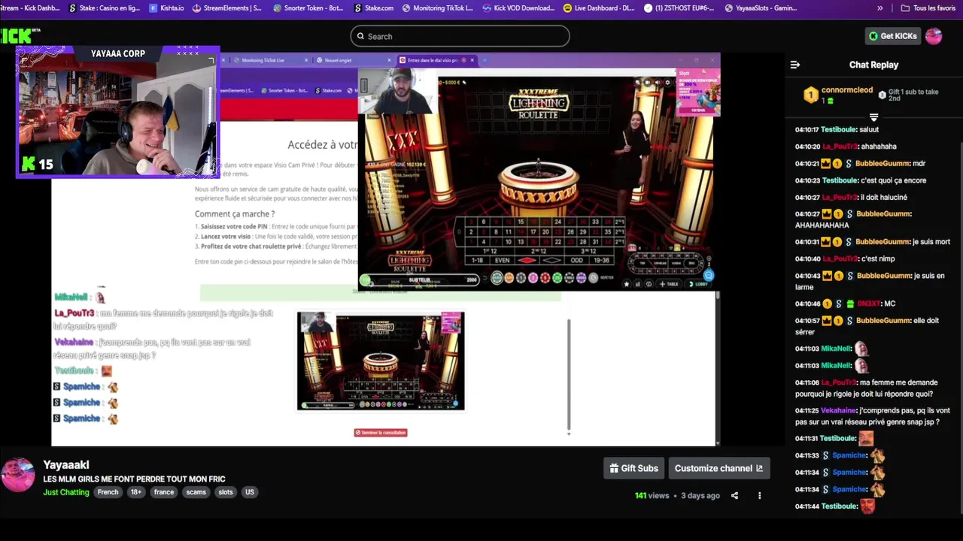Collapse chat with the Chat Replay arrow icon
The image size is (963, 541).
point(794,65)
